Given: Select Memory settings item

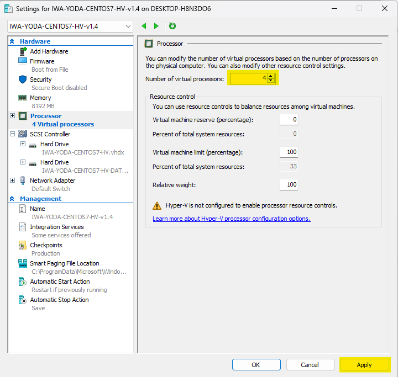Looking at the screenshot, I should (40, 98).
